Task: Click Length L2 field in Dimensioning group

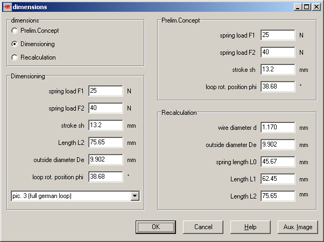Action: (x=106, y=143)
